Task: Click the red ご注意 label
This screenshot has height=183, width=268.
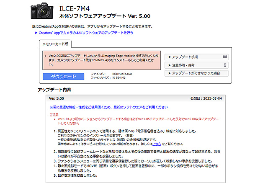Action: click(54, 115)
